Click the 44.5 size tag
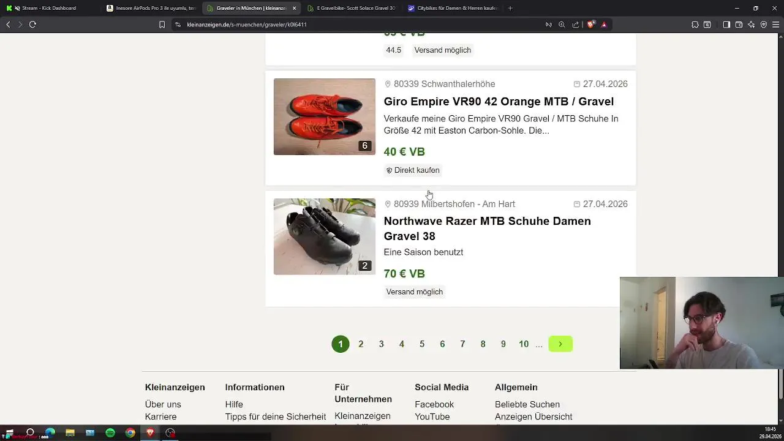This screenshot has height=441, width=784. (x=394, y=50)
